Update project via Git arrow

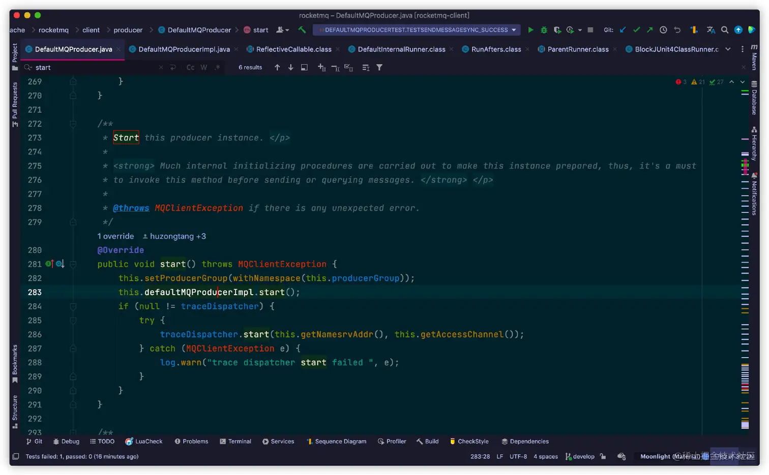point(623,30)
